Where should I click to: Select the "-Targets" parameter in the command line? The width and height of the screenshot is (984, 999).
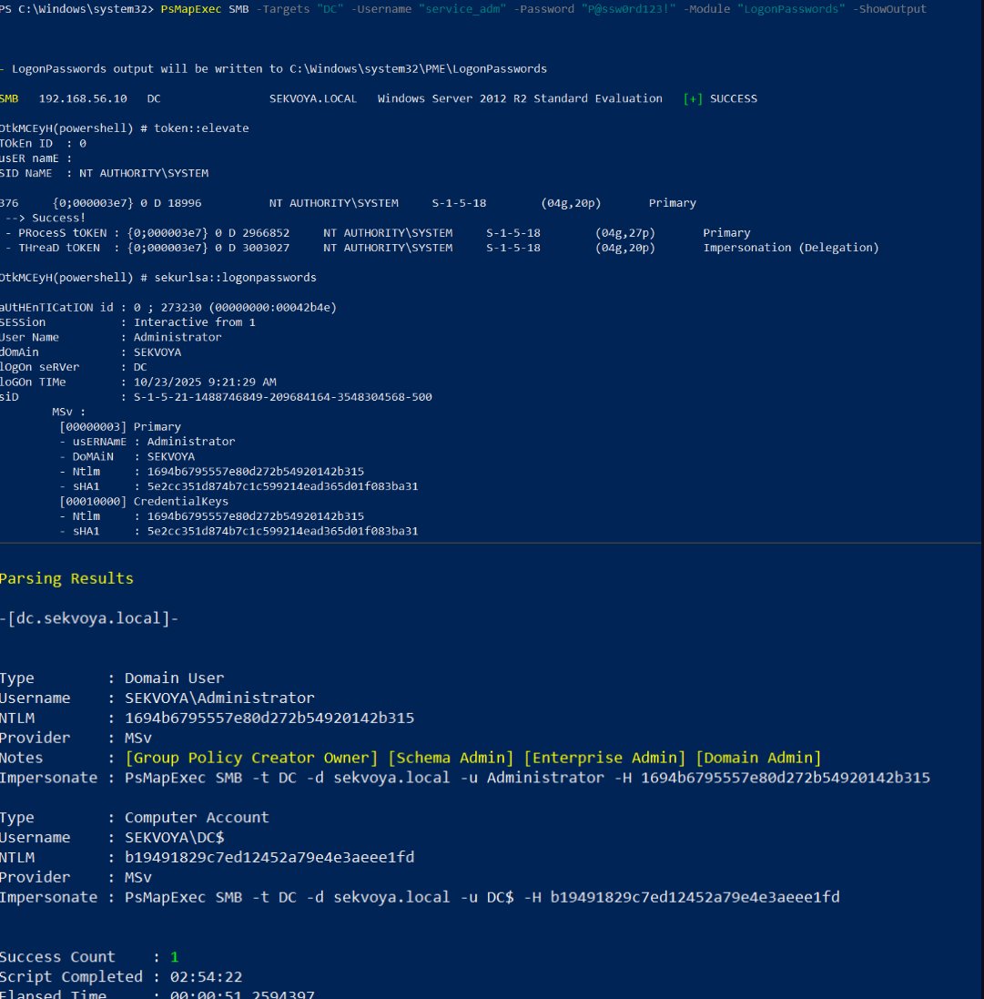[x=283, y=9]
